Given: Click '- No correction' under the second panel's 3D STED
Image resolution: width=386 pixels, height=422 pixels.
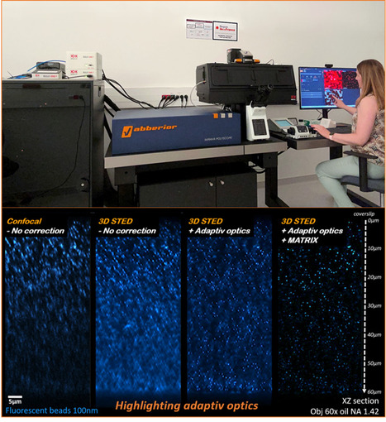Looking at the screenshot, I should tap(127, 231).
